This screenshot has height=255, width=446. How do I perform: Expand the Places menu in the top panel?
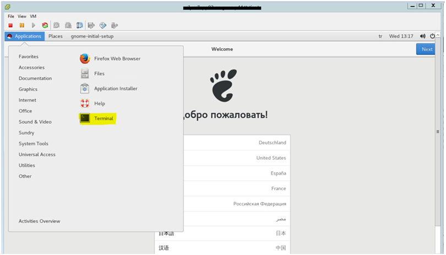(x=55, y=36)
